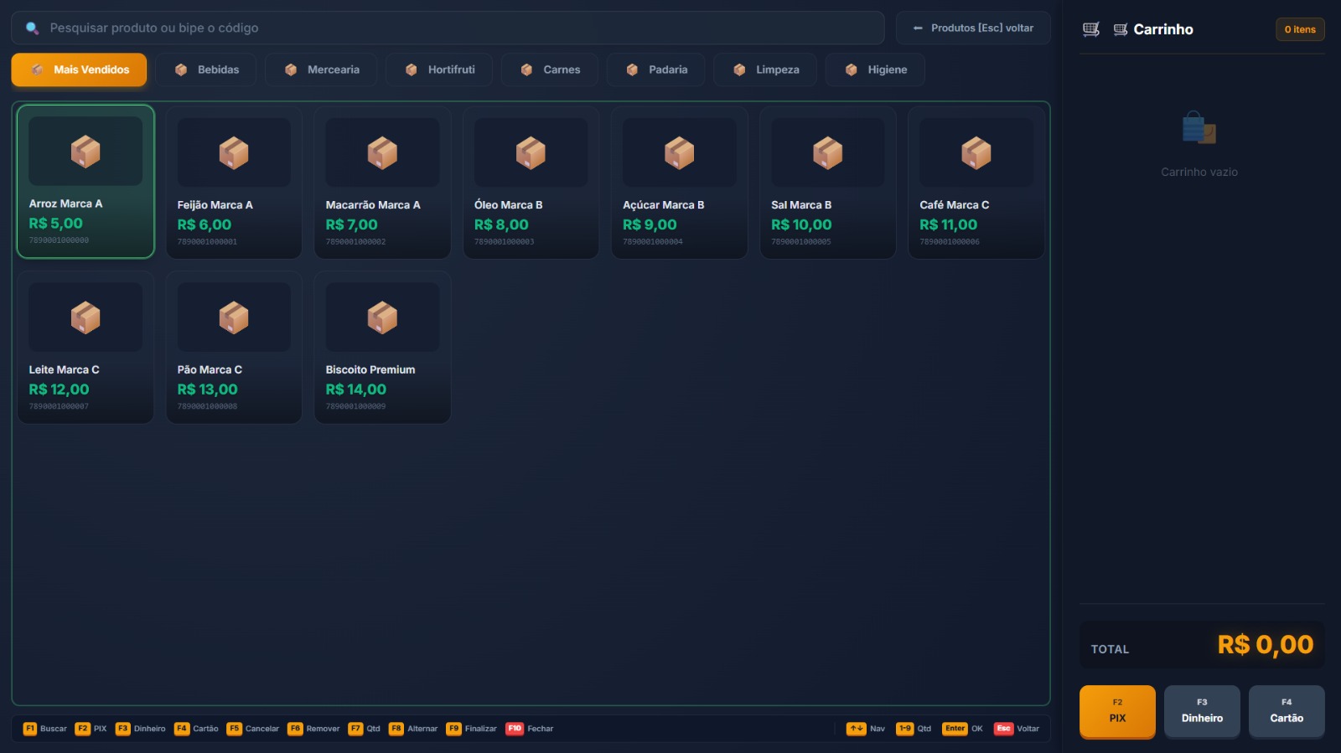Click the F6 Remover shortcut hint
Screen dimensions: 1341x753
point(313,729)
